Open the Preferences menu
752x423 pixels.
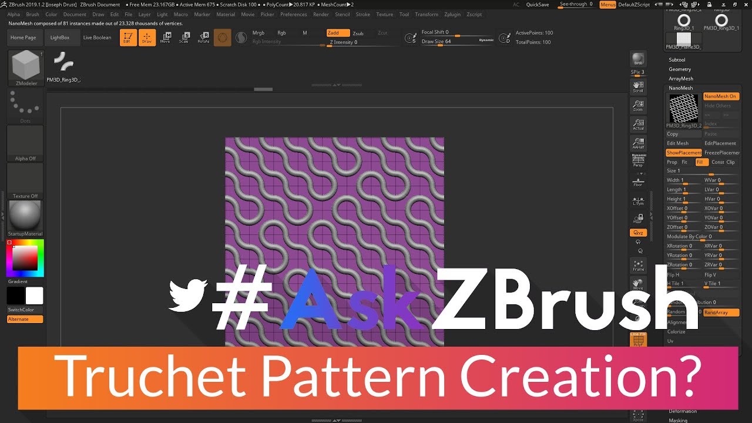coord(293,14)
